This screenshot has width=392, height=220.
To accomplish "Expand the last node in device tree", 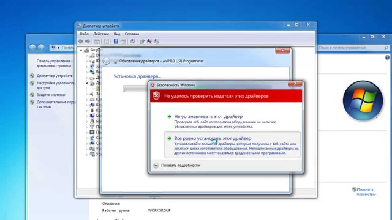I will (86, 154).
